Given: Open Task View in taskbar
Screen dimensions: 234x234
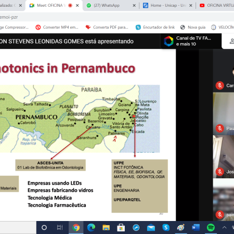Looking at the screenshot, I should 60,227.
